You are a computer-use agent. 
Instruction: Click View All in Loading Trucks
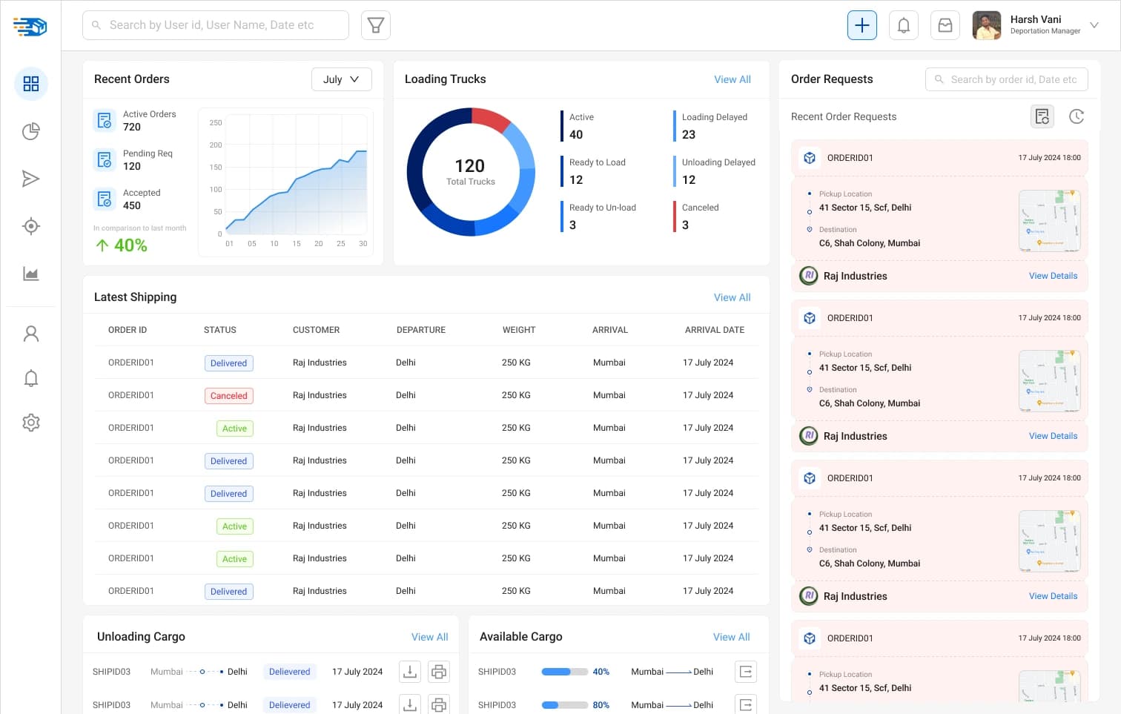coord(732,79)
